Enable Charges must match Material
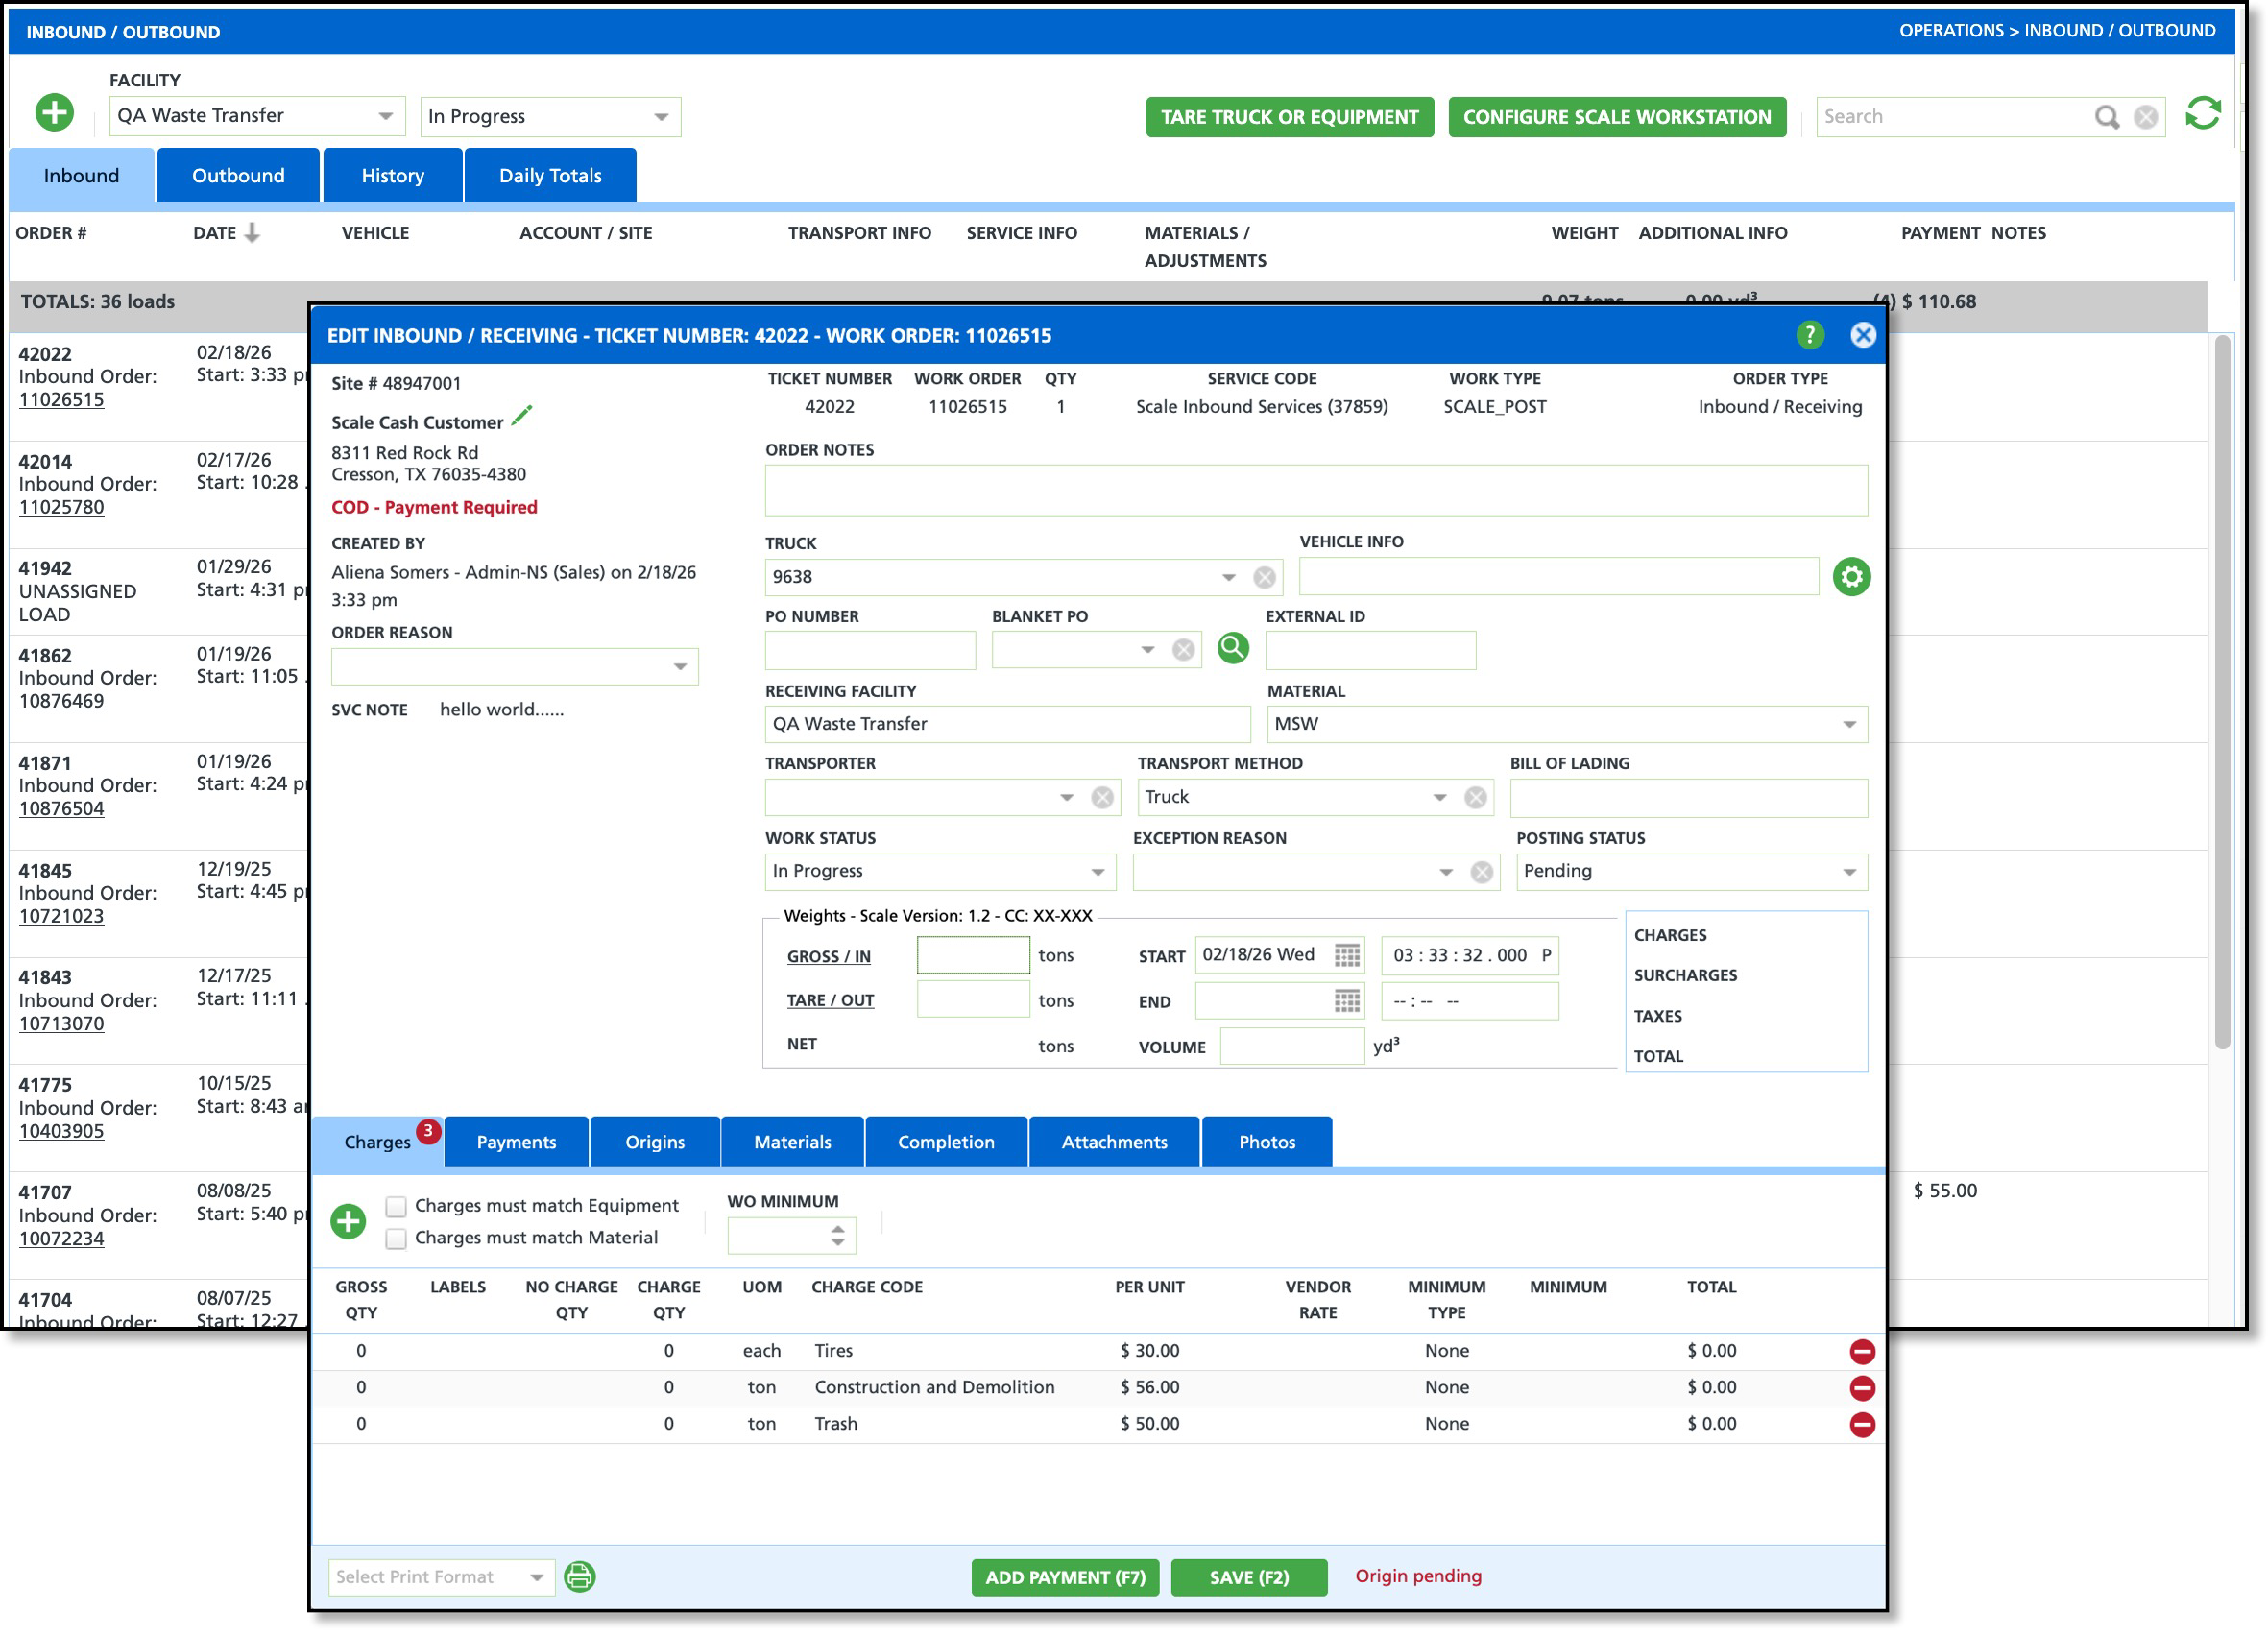Viewport: 2268px width, 1636px height. point(396,1239)
